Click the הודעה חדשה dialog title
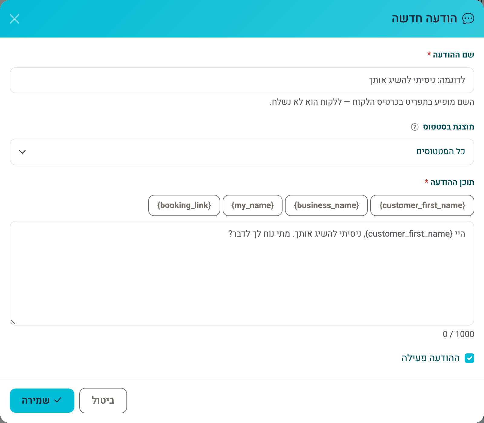The height and width of the screenshot is (423, 484). [x=424, y=19]
